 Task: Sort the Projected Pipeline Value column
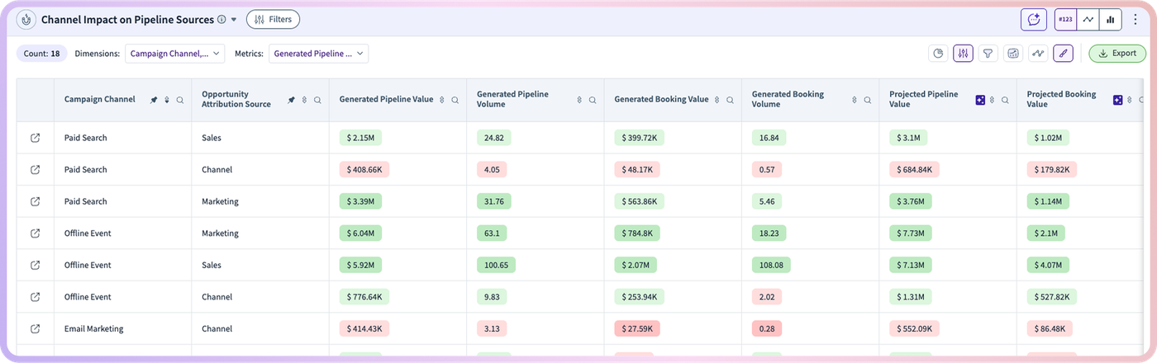(992, 100)
